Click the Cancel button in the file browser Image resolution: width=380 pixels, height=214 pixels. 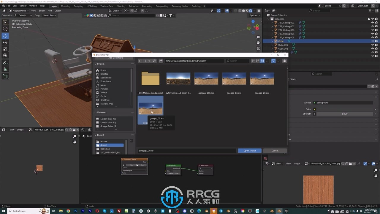275,151
